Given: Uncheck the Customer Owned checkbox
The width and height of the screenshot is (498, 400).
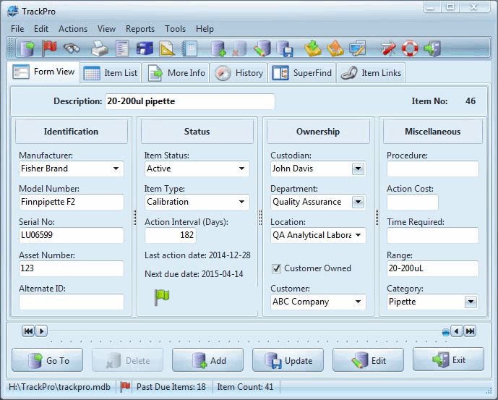Looking at the screenshot, I should [276, 268].
